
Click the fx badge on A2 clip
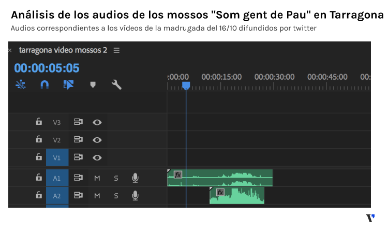point(220,192)
